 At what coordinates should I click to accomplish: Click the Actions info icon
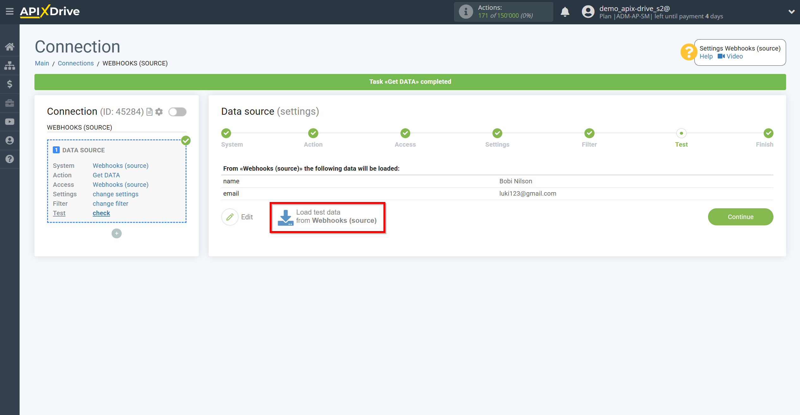(466, 12)
